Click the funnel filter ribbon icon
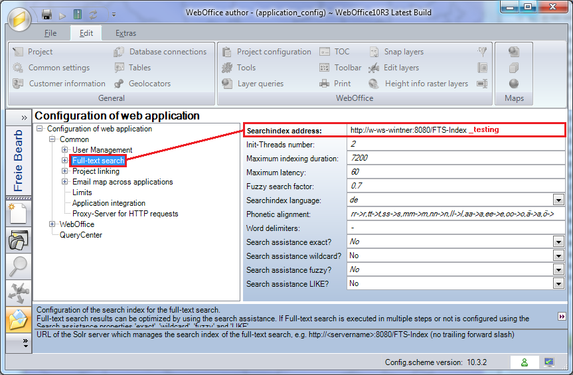 click(x=483, y=52)
